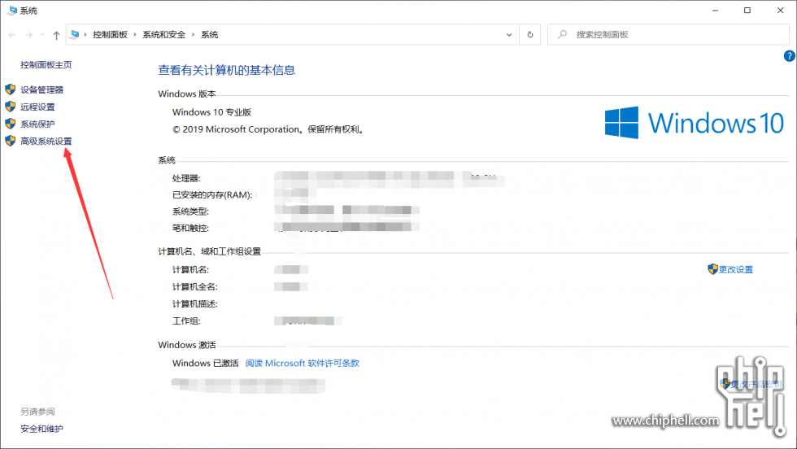The height and width of the screenshot is (449, 797).
Task: Click the 另请参阅 heading
Action: 37,412
